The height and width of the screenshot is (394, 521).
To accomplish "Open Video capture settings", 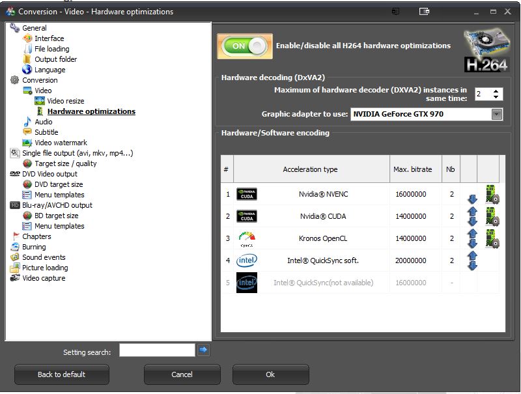I will [x=44, y=278].
